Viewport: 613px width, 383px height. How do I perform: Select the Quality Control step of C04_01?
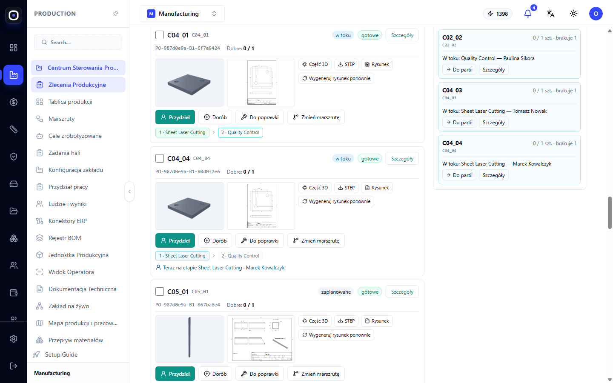(x=241, y=132)
